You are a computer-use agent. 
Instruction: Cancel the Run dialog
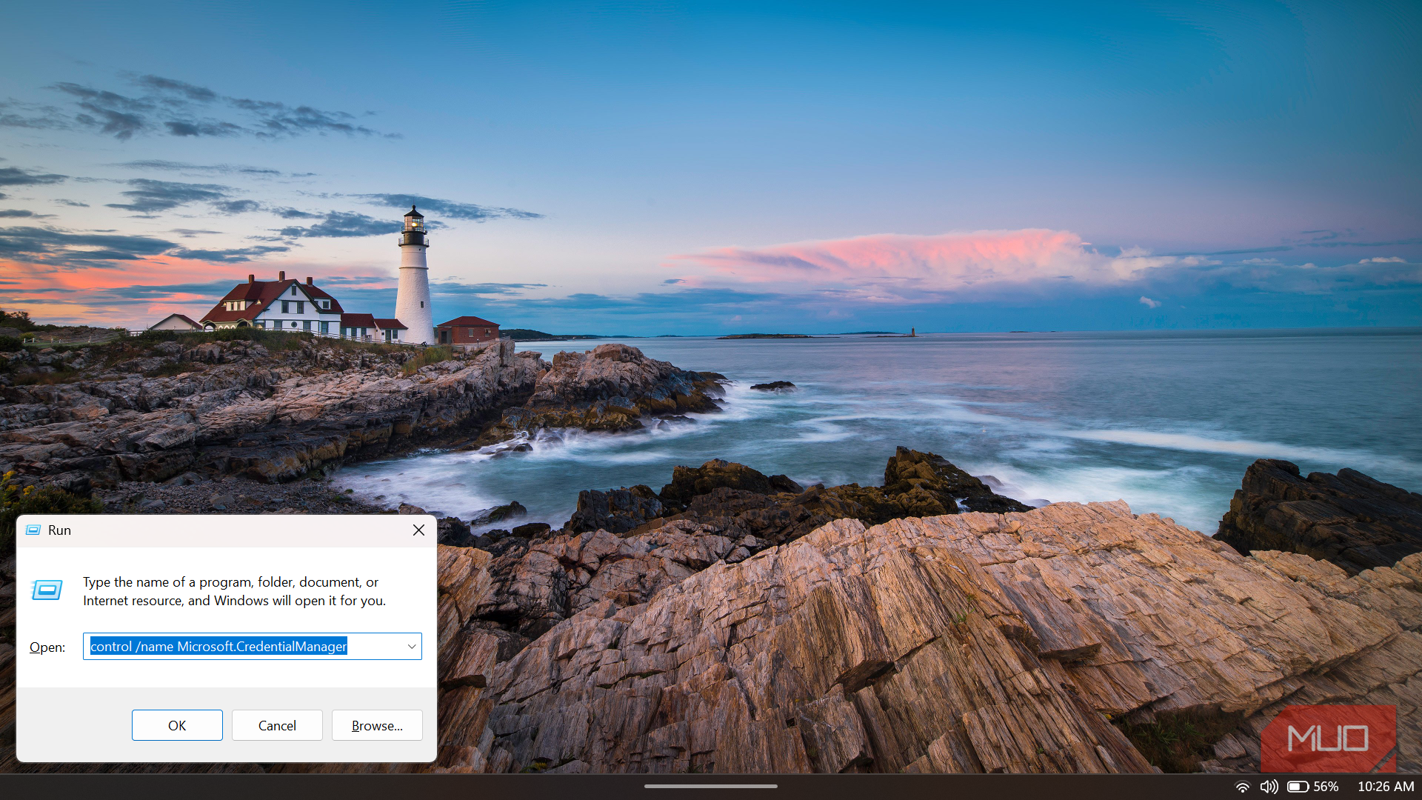click(277, 725)
